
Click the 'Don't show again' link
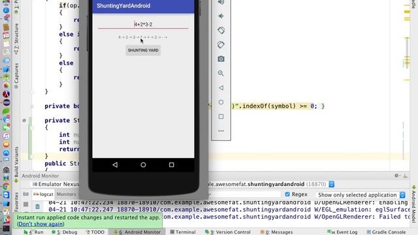point(40,224)
